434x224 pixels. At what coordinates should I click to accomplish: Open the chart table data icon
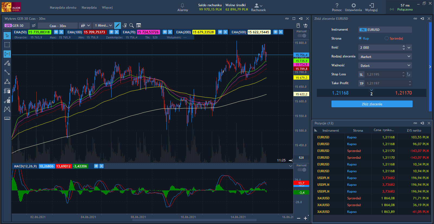point(139,25)
